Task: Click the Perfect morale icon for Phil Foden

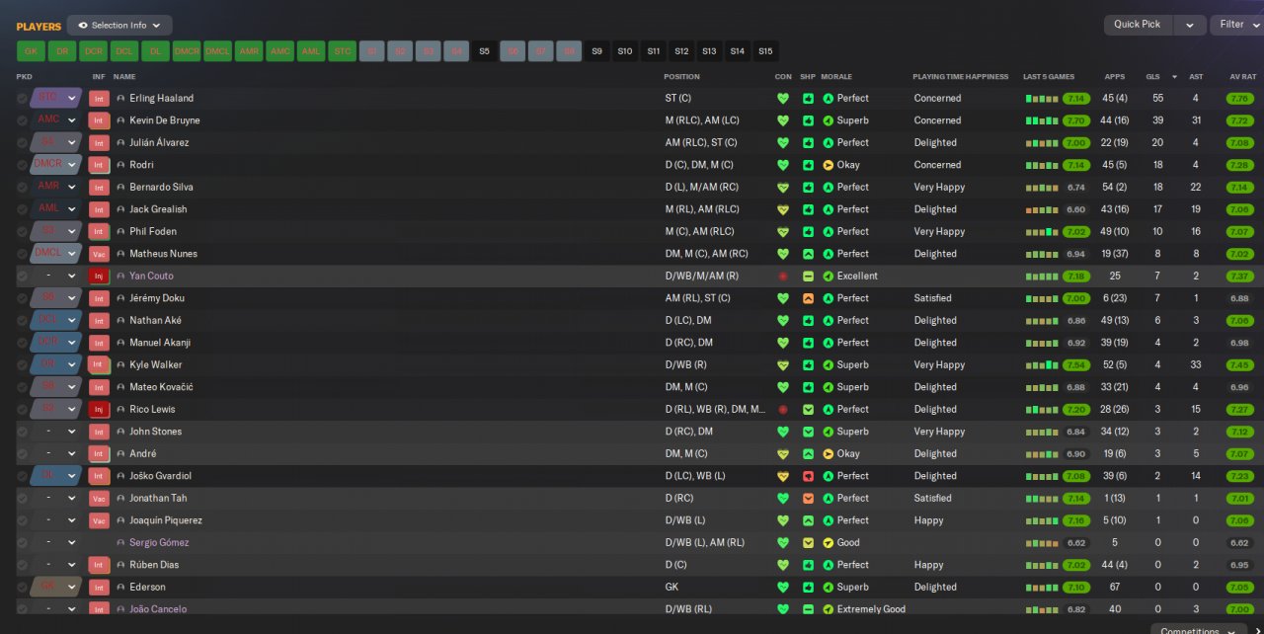Action: tap(828, 231)
